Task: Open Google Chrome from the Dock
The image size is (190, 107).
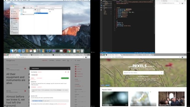Action: [x=69, y=51]
